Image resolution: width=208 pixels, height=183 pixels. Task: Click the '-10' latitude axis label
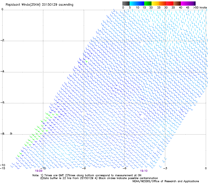(3, 165)
